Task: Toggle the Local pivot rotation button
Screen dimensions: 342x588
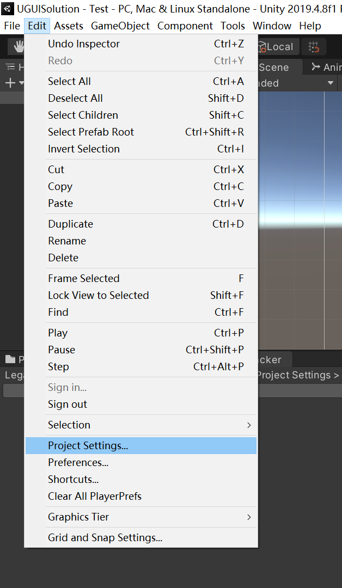Action: tap(279, 47)
